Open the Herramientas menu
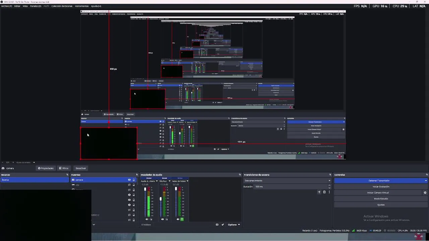429x241 pixels. click(82, 6)
